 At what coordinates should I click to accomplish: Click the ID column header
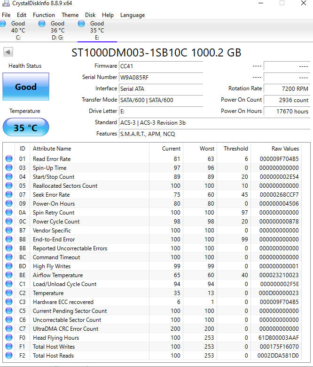[x=22, y=149]
